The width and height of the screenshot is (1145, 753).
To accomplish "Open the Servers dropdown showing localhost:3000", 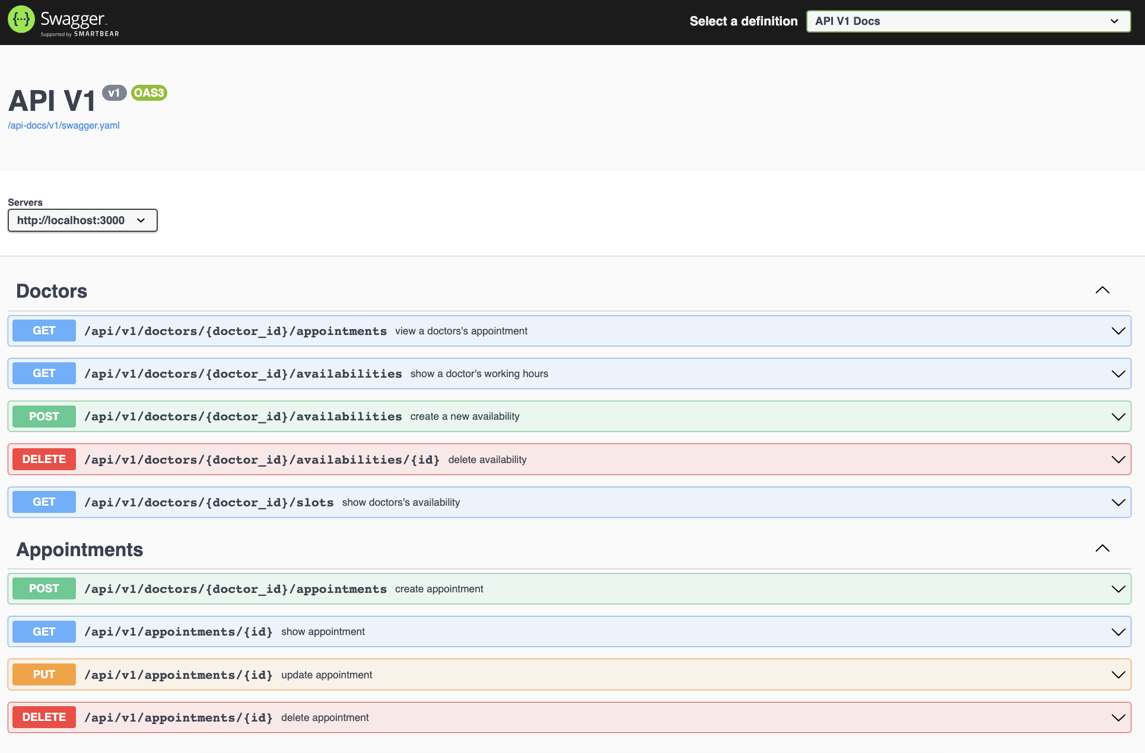I will point(82,220).
